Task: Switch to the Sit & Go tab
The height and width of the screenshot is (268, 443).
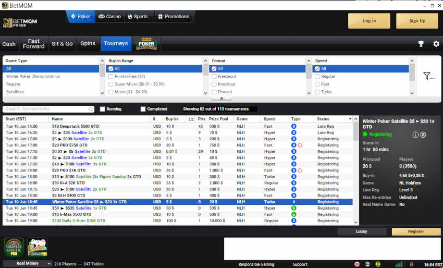Action: [62, 44]
